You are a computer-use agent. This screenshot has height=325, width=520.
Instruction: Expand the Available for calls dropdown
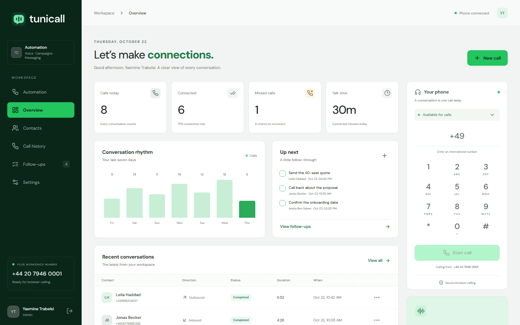(x=457, y=115)
